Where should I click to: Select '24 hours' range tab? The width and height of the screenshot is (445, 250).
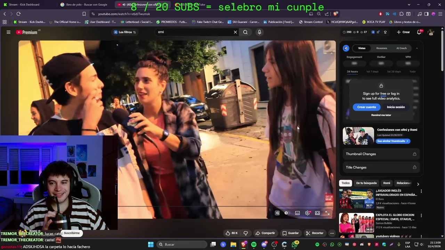tap(352, 72)
